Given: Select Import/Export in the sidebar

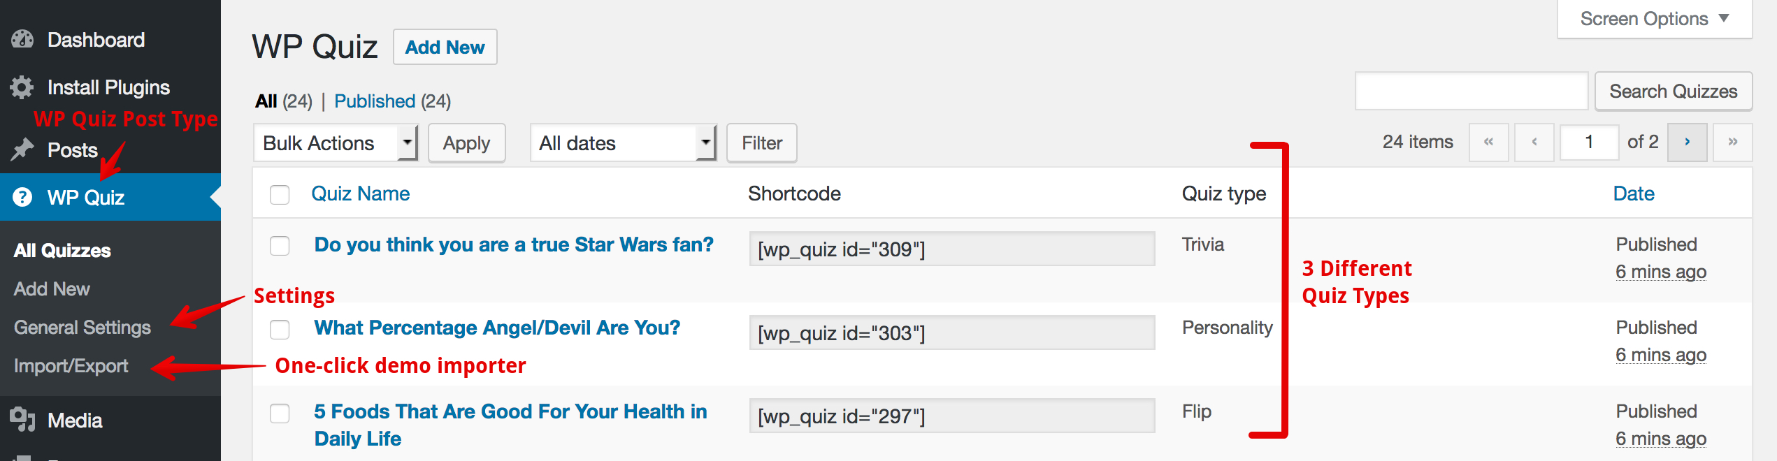Looking at the screenshot, I should 71,366.
